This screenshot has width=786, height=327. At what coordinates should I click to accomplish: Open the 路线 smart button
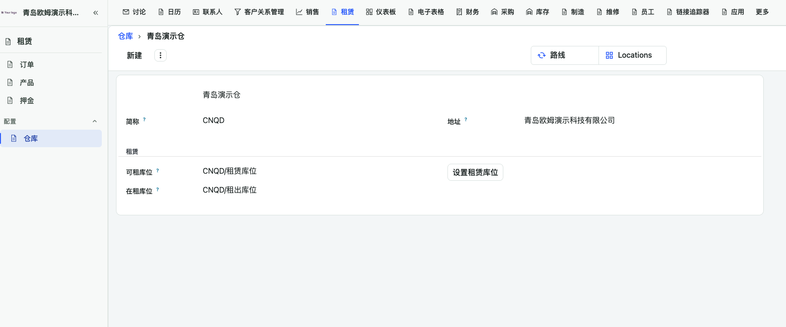coord(565,55)
